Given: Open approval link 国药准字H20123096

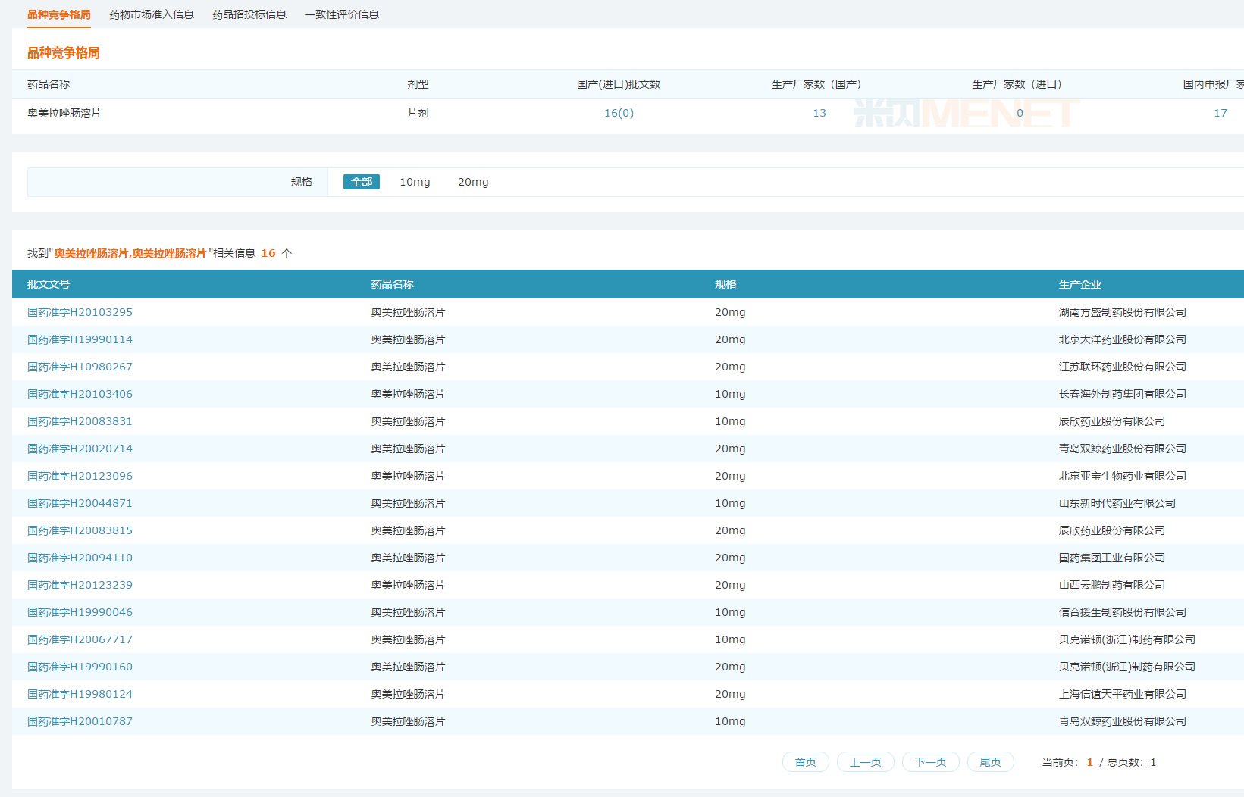Looking at the screenshot, I should tap(80, 476).
